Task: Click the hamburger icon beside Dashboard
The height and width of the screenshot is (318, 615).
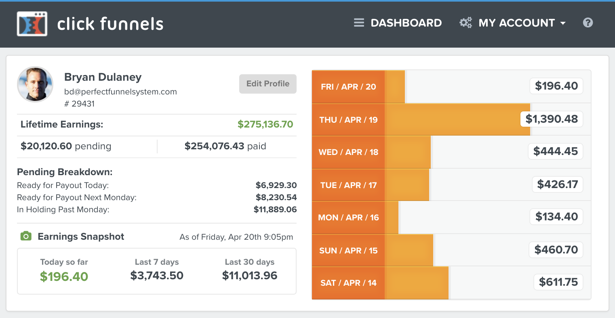Action: coord(359,23)
